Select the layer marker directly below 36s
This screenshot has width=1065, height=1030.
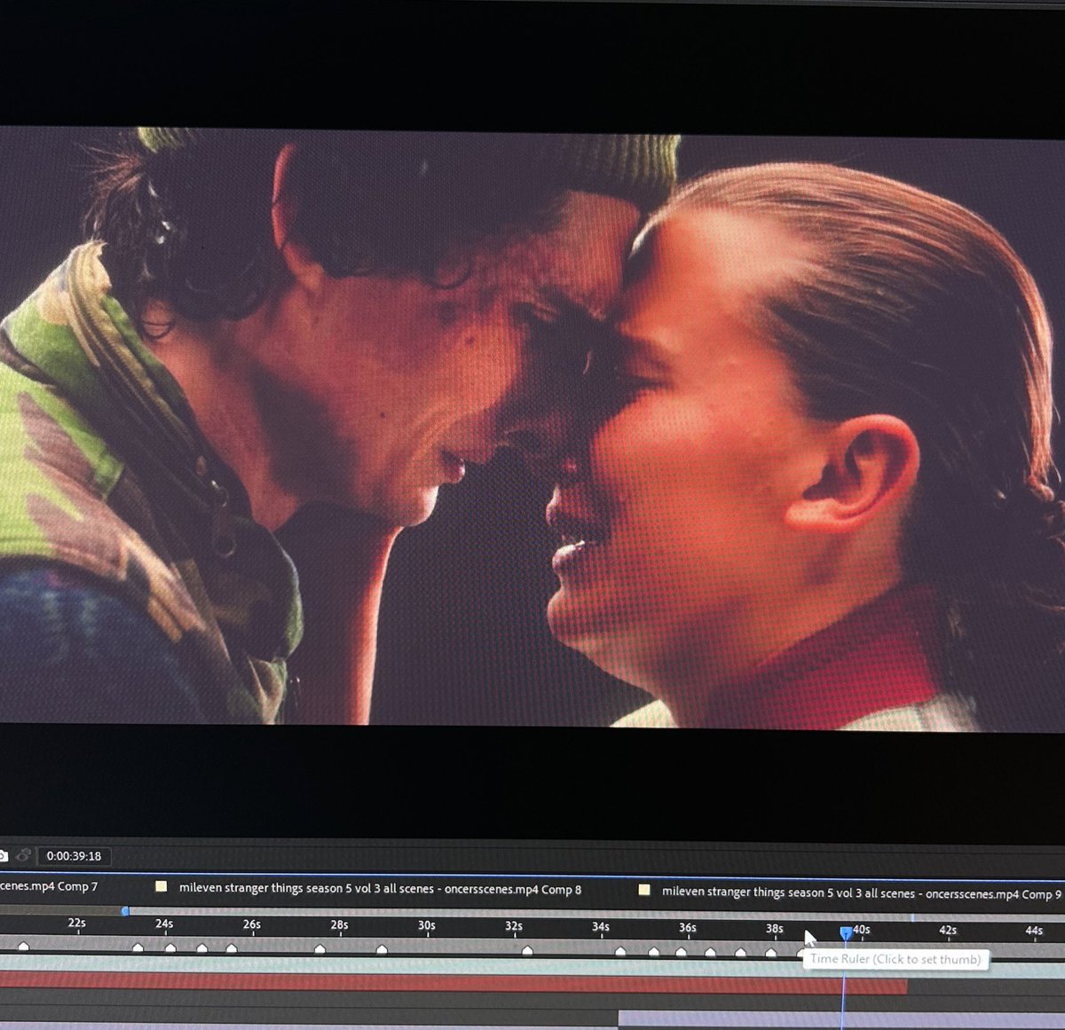(x=681, y=952)
